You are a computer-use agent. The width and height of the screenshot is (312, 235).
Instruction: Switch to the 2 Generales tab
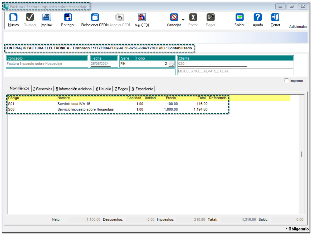(42, 89)
